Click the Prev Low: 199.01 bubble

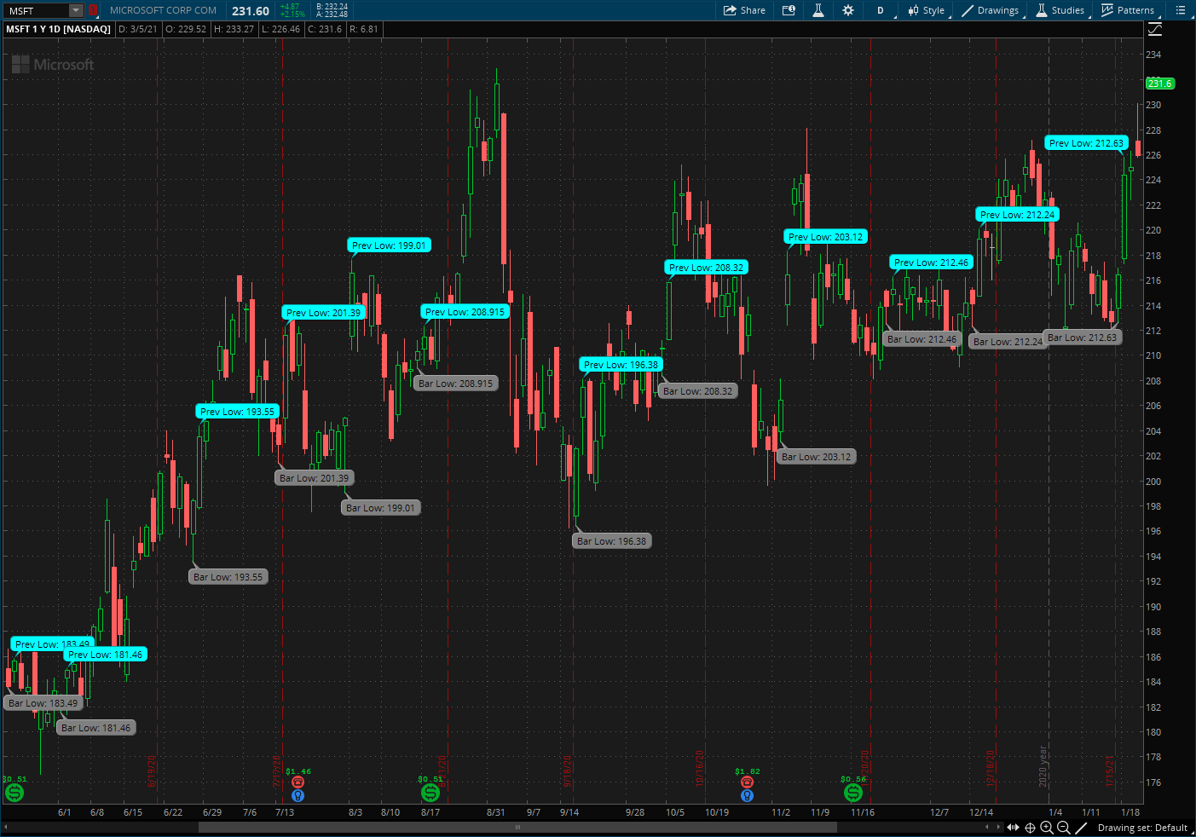[389, 245]
